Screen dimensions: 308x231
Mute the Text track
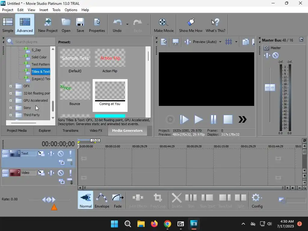[61, 154]
